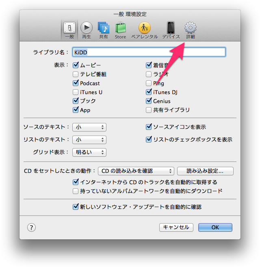Open the デバイス (Devices) preferences pane
The width and height of the screenshot is (260, 267).
tap(171, 30)
